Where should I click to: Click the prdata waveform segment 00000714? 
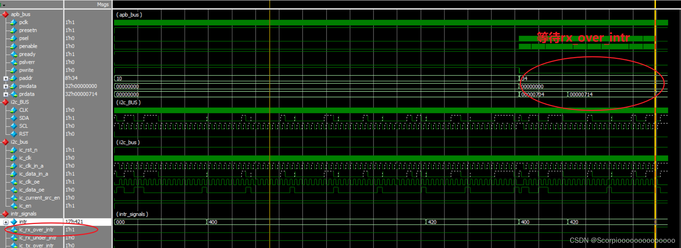click(x=611, y=95)
